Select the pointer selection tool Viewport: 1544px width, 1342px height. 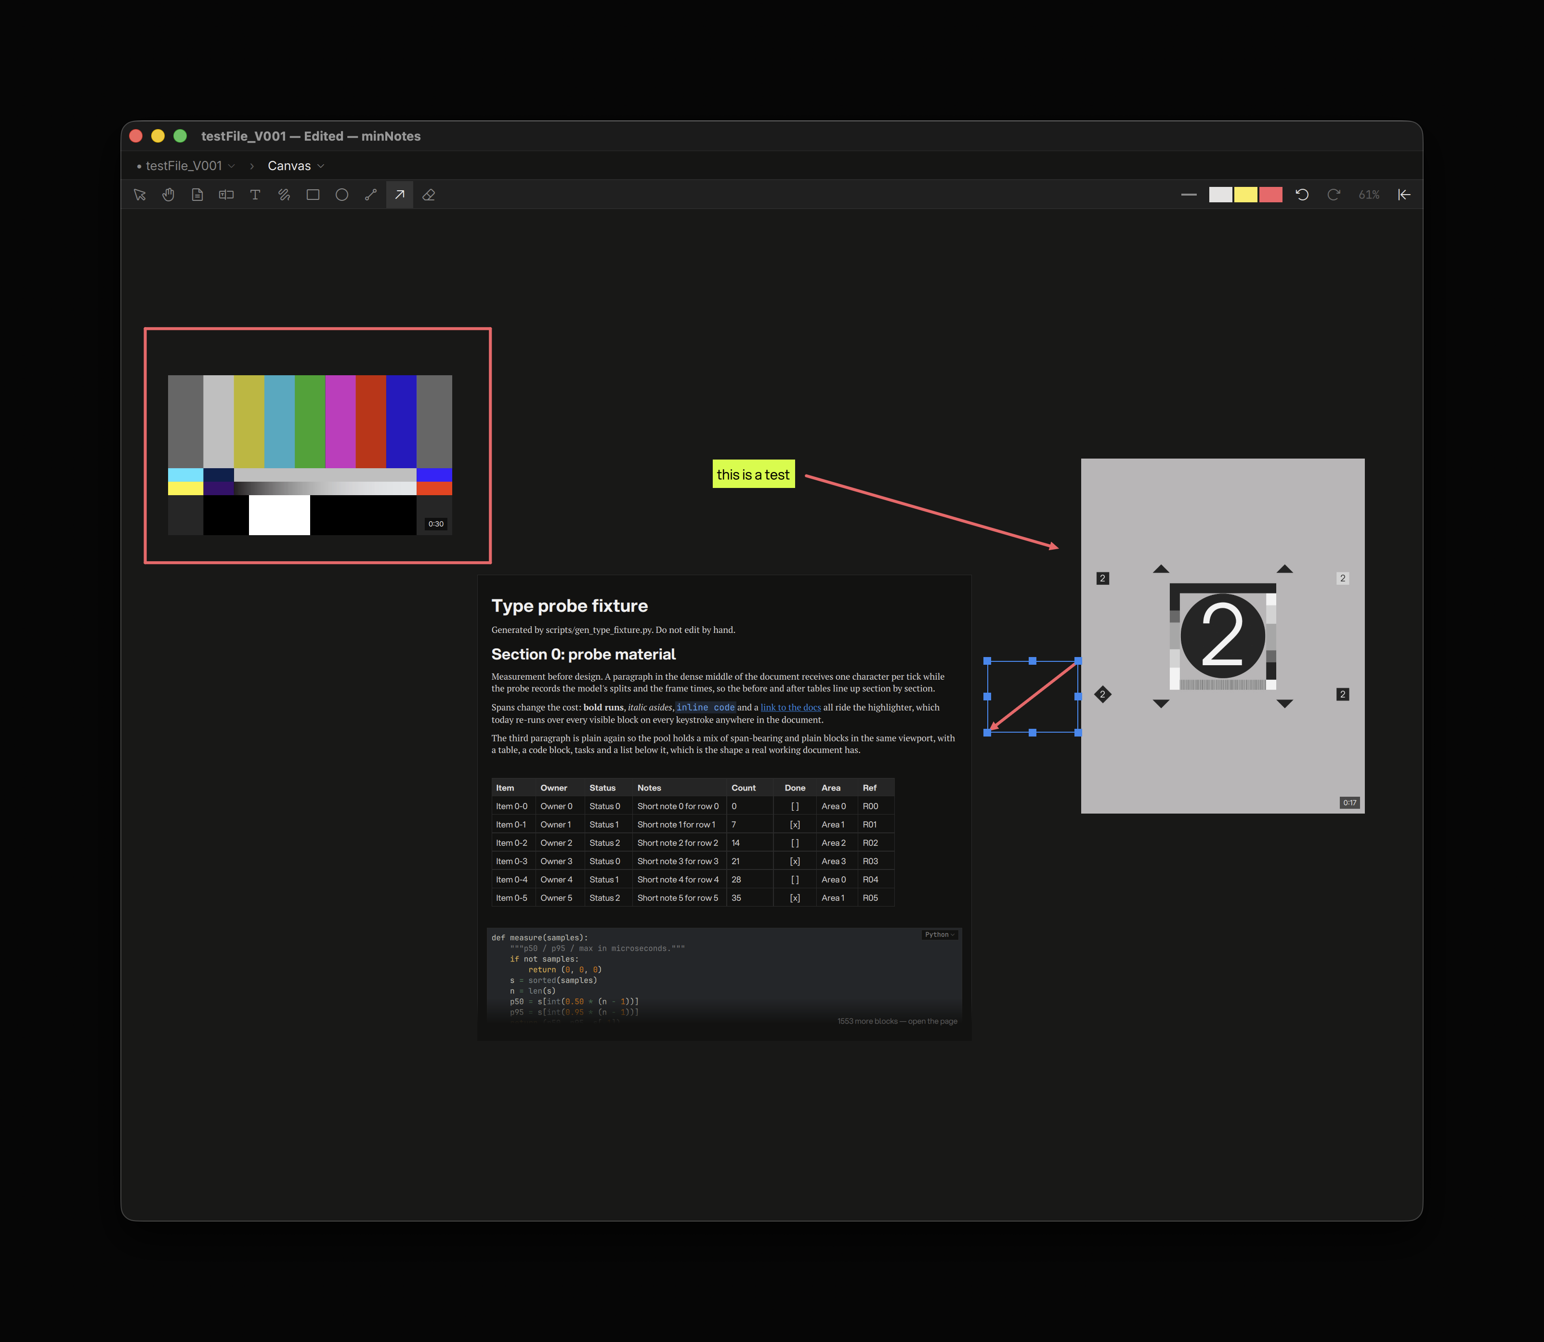(139, 195)
